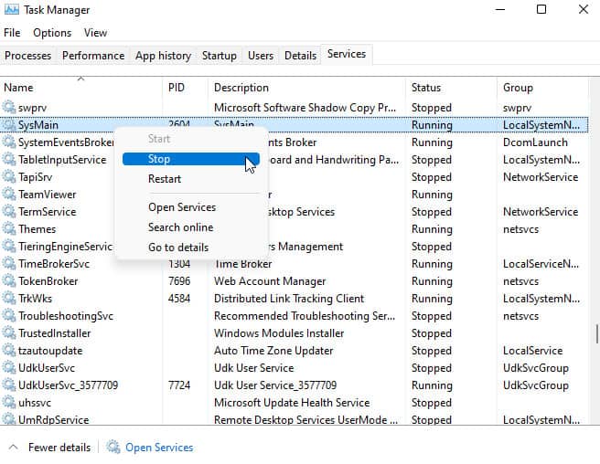Open the Options menu

[52, 33]
